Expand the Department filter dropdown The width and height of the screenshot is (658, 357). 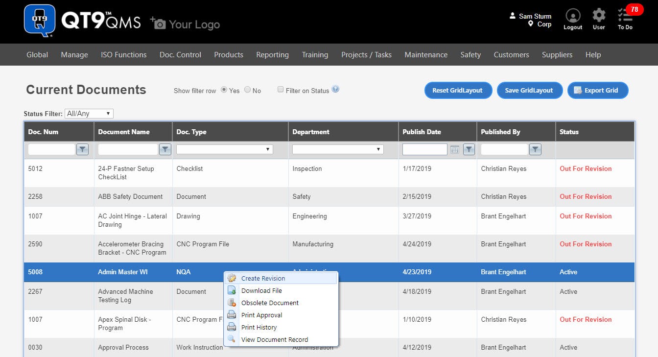click(x=338, y=149)
